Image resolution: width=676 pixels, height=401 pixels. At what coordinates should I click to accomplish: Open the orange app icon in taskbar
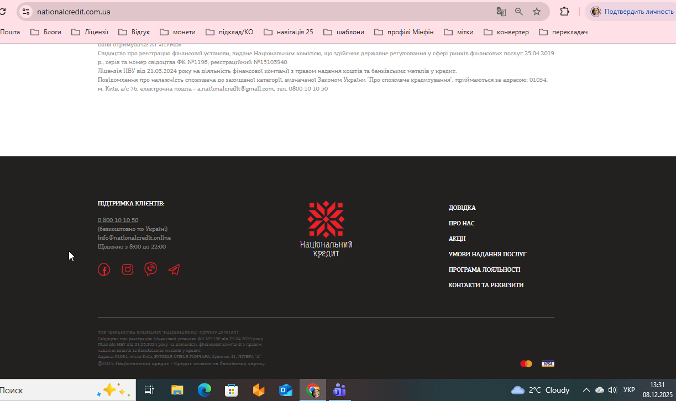click(259, 390)
